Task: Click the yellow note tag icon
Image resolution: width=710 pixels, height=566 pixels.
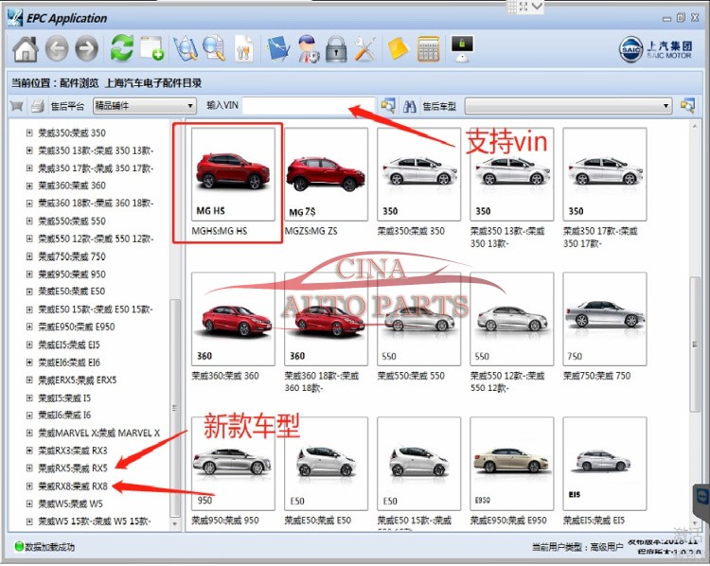Action: [x=398, y=48]
